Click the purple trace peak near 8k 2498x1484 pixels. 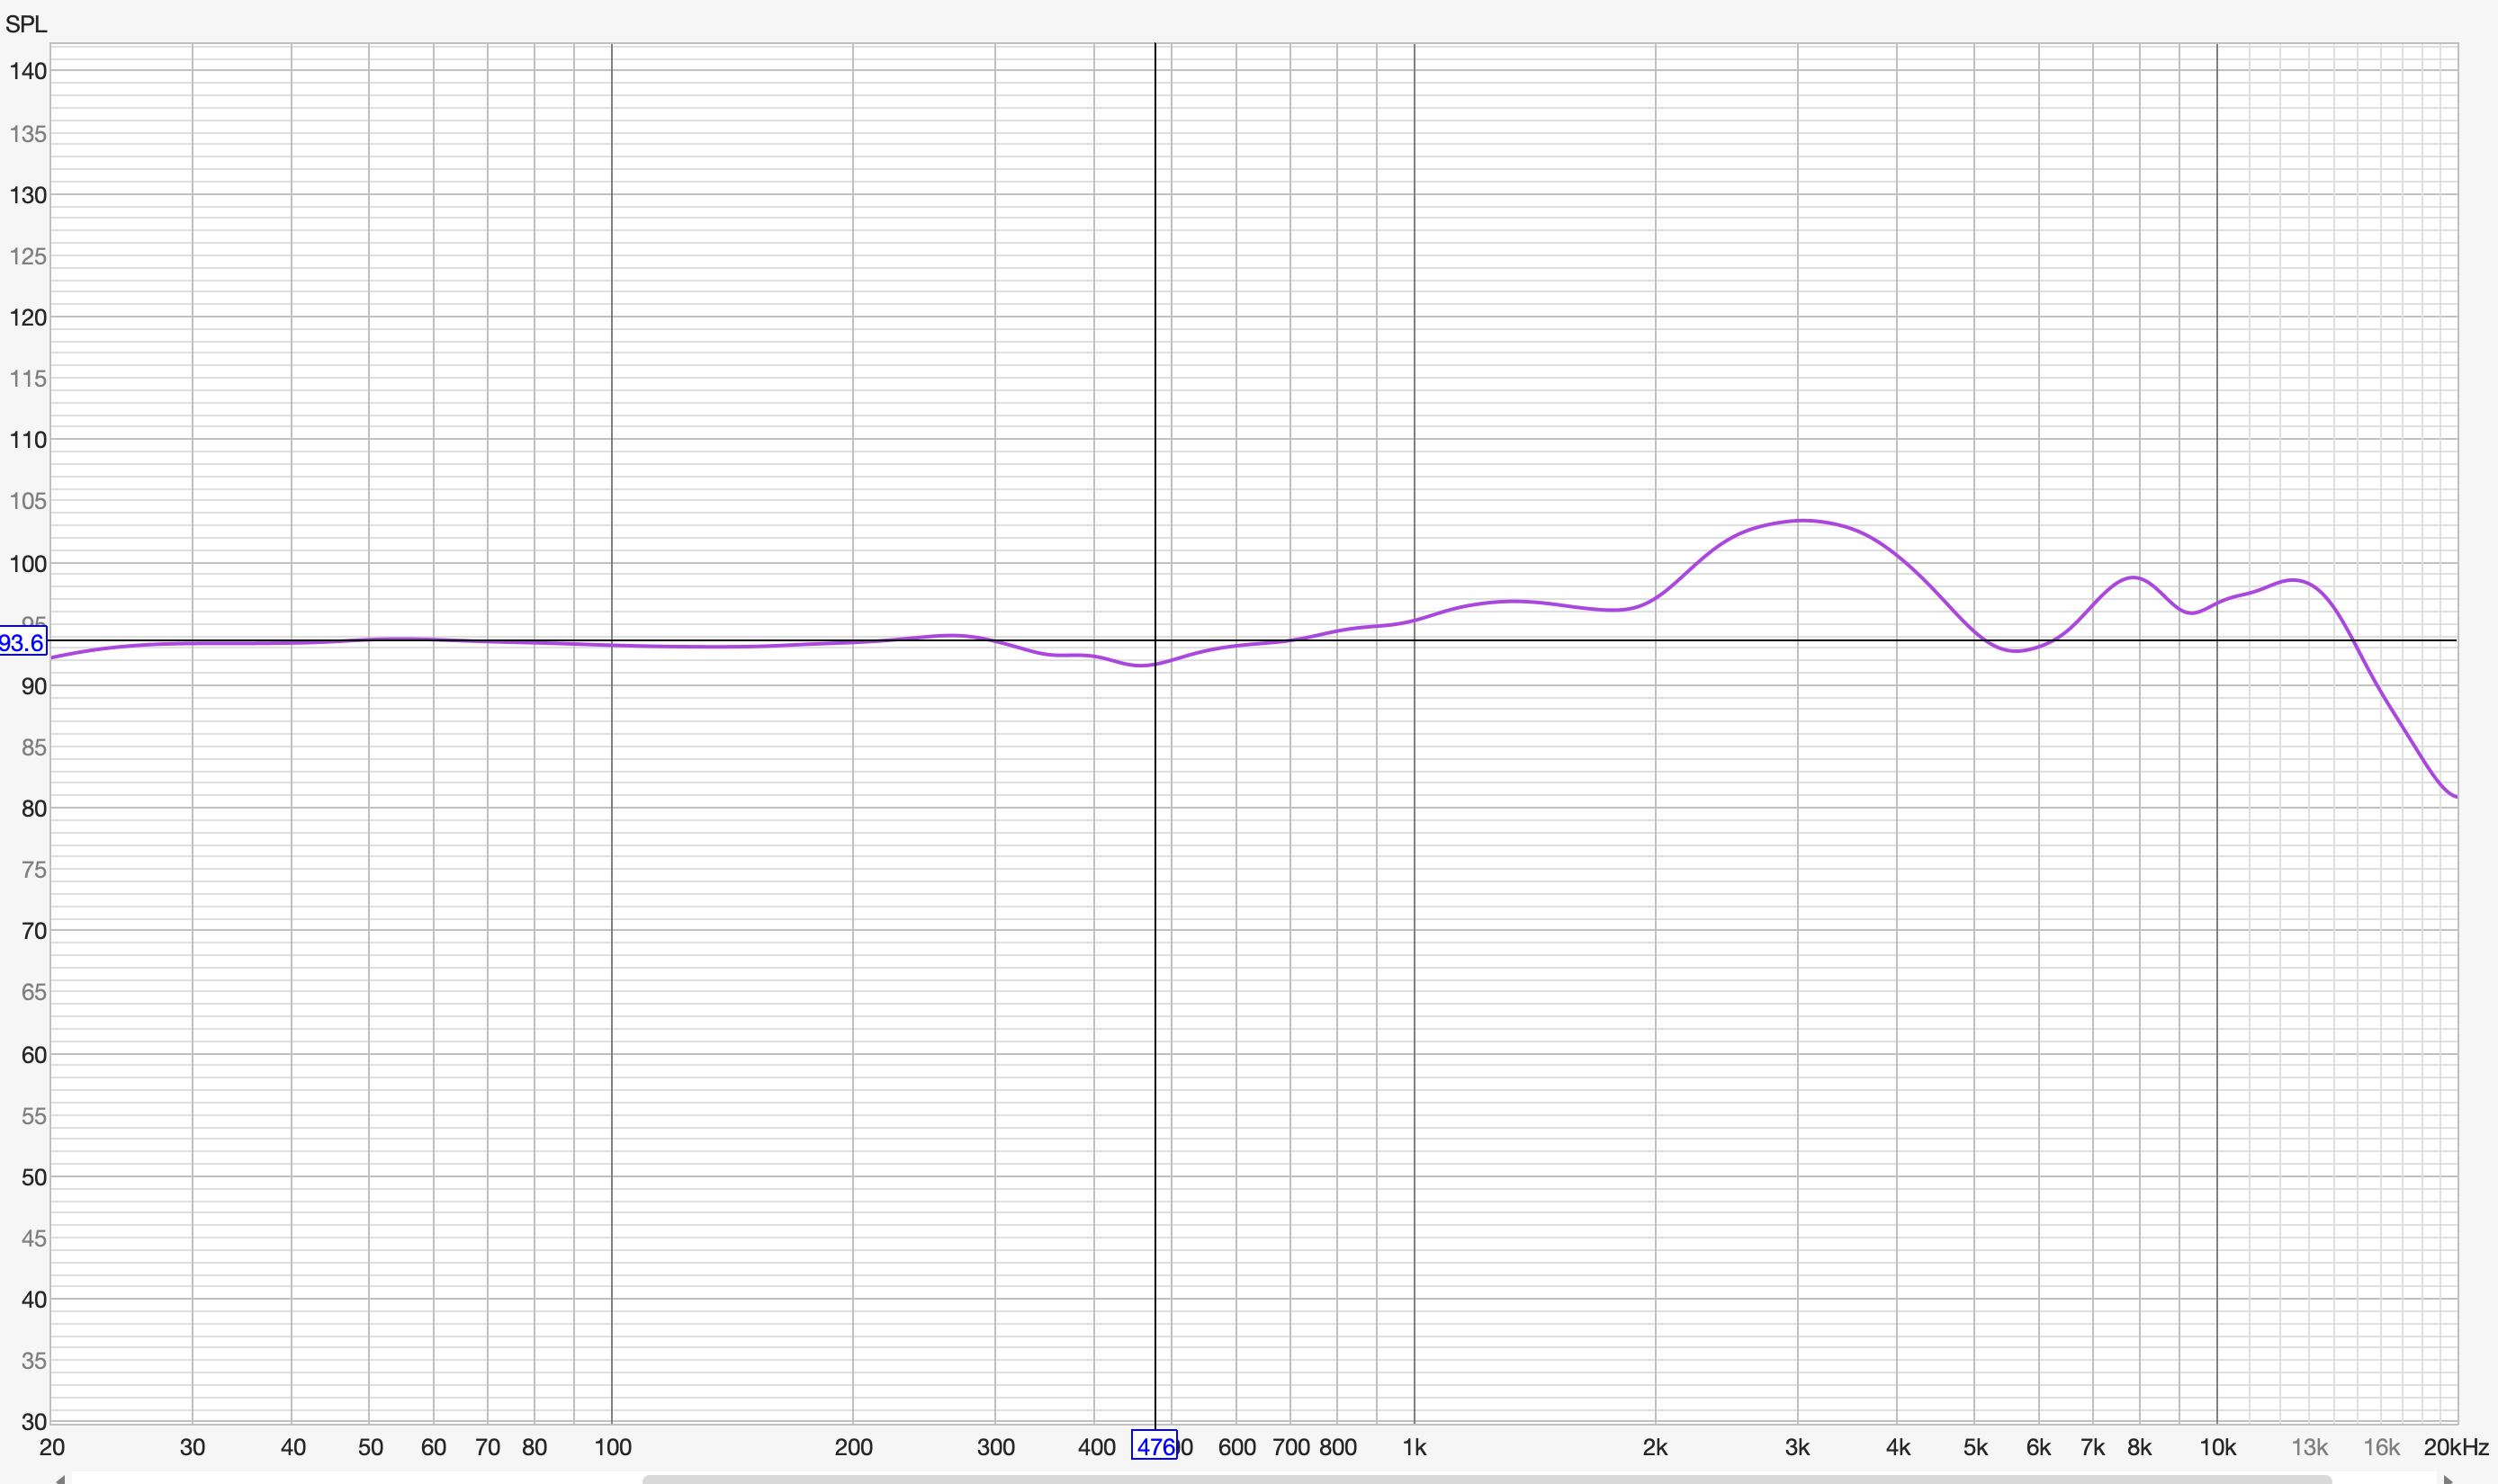2133,577
